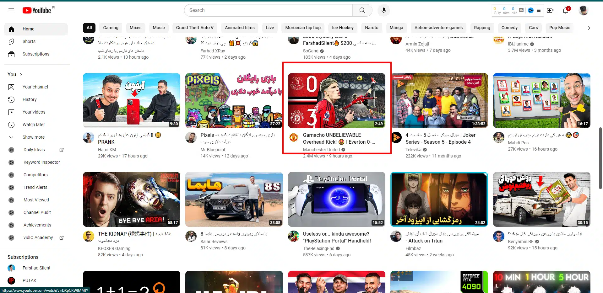Open Farshad Silent subscription channel
The image size is (603, 293).
[x=36, y=268]
